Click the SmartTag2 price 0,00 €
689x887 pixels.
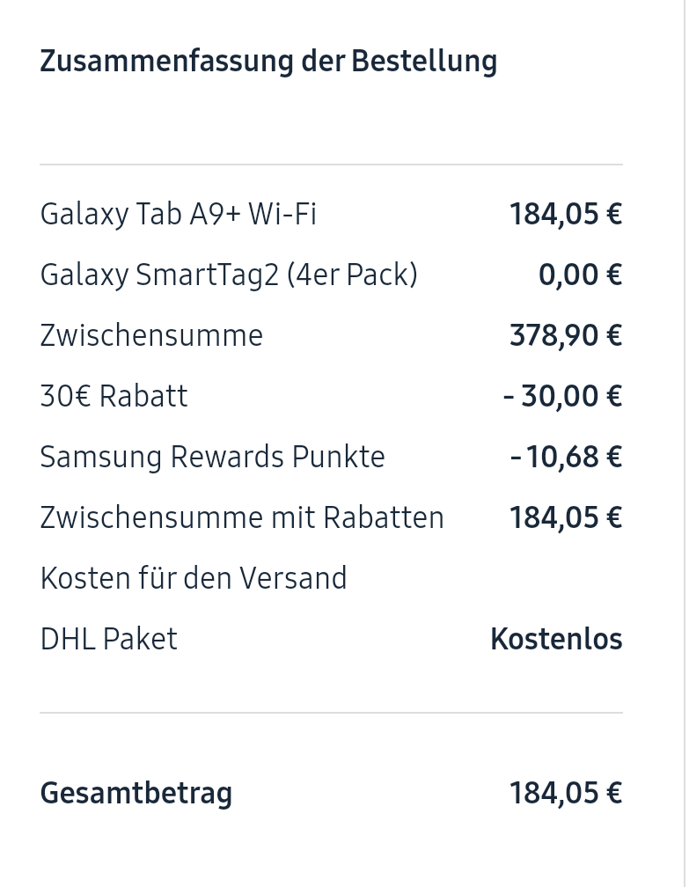[580, 275]
